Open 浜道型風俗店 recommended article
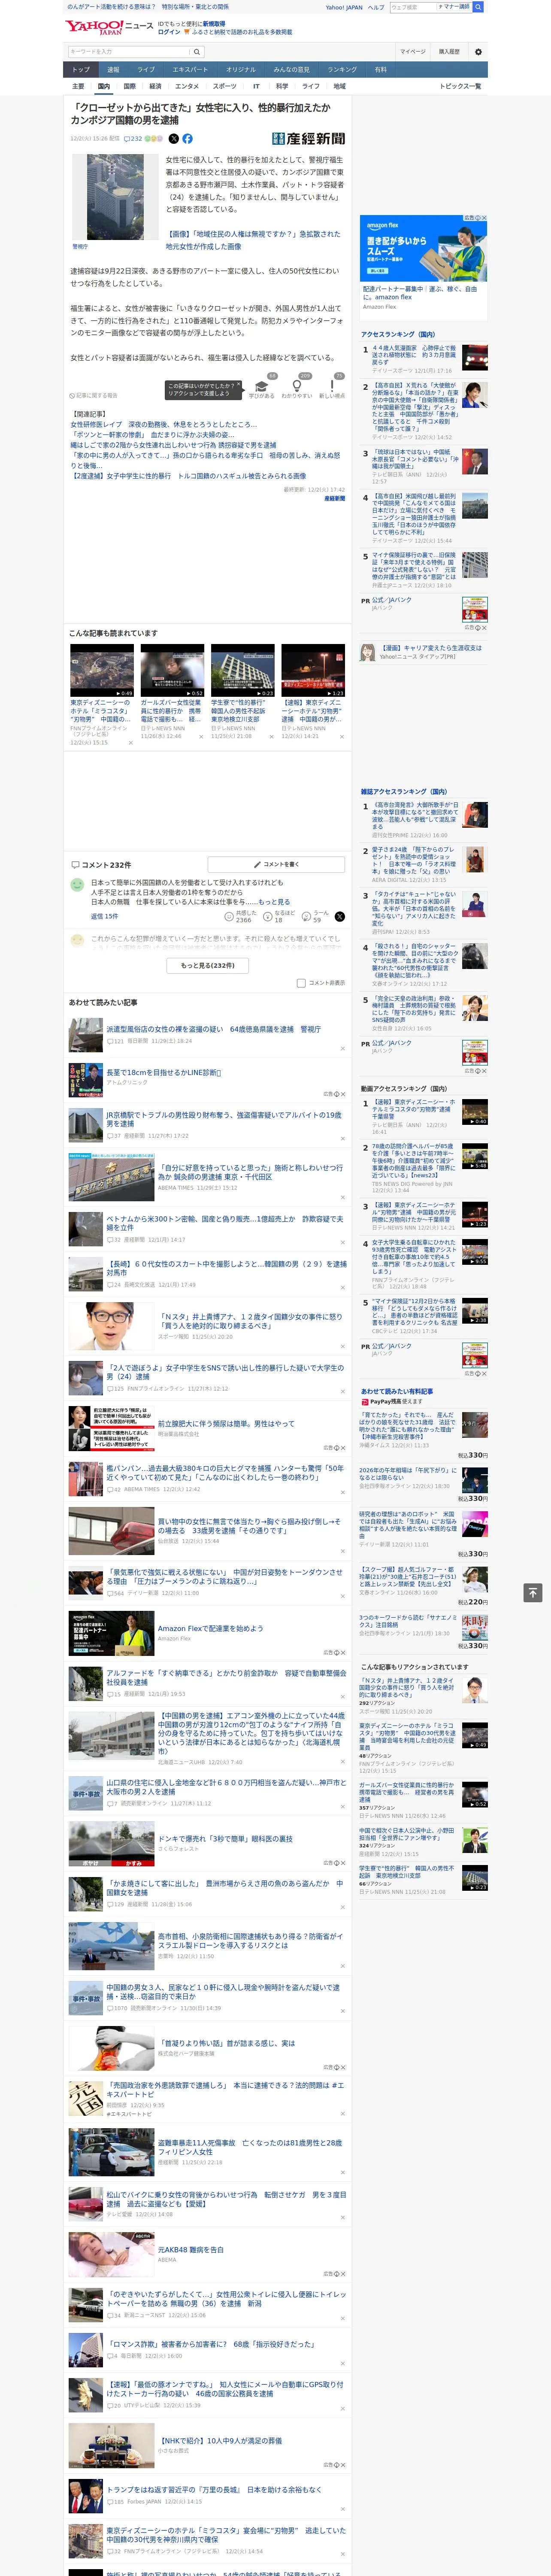This screenshot has width=551, height=2576. (214, 1029)
